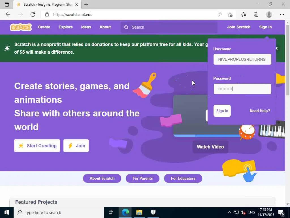This screenshot has height=218, width=290.
Task: Click the muted volume icon in tray
Action: coord(243,212)
